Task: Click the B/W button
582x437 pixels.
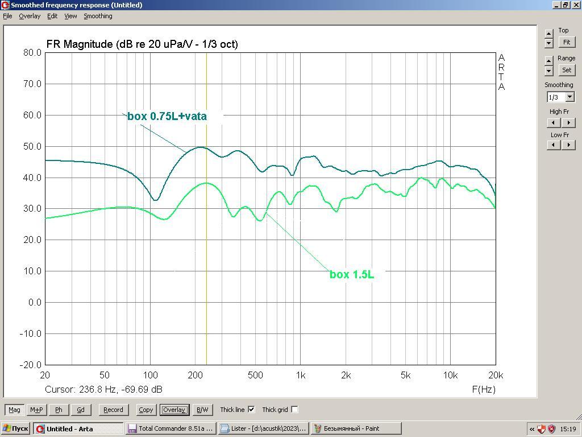Action: 202,410
